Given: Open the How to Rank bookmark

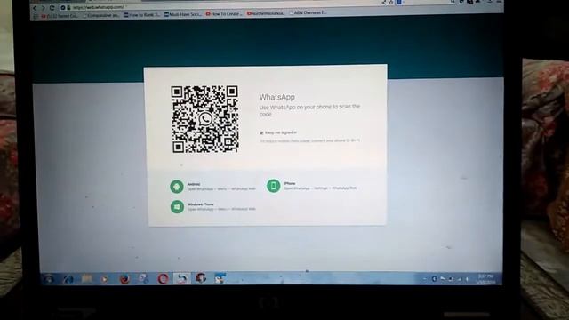Looking at the screenshot, I should click(x=142, y=15).
